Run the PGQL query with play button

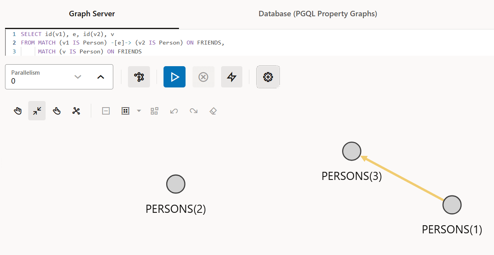pos(174,77)
